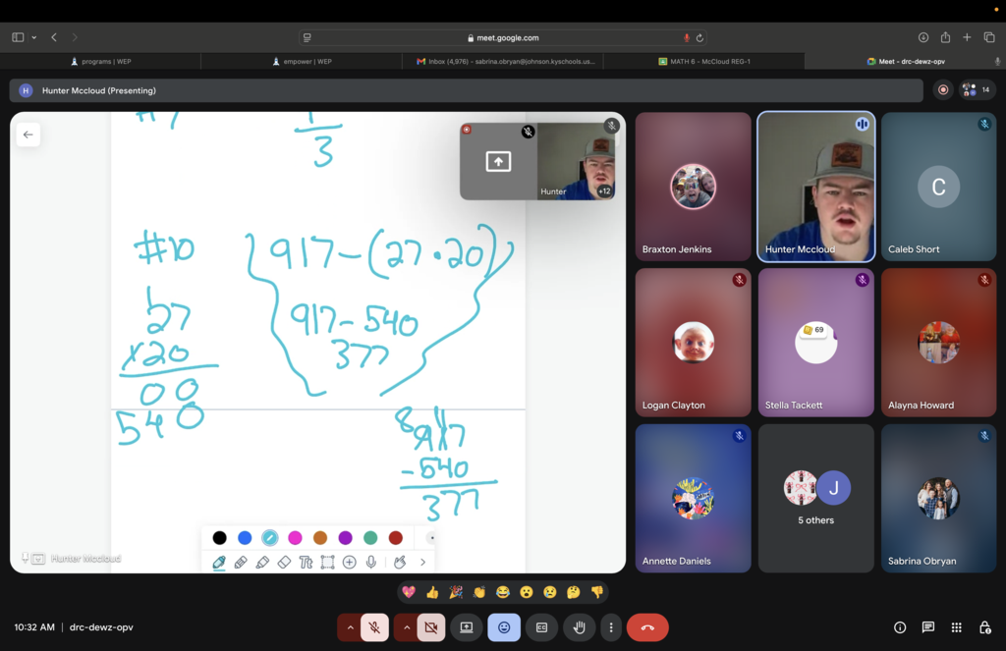
Task: Click the present screen button
Action: (466, 627)
